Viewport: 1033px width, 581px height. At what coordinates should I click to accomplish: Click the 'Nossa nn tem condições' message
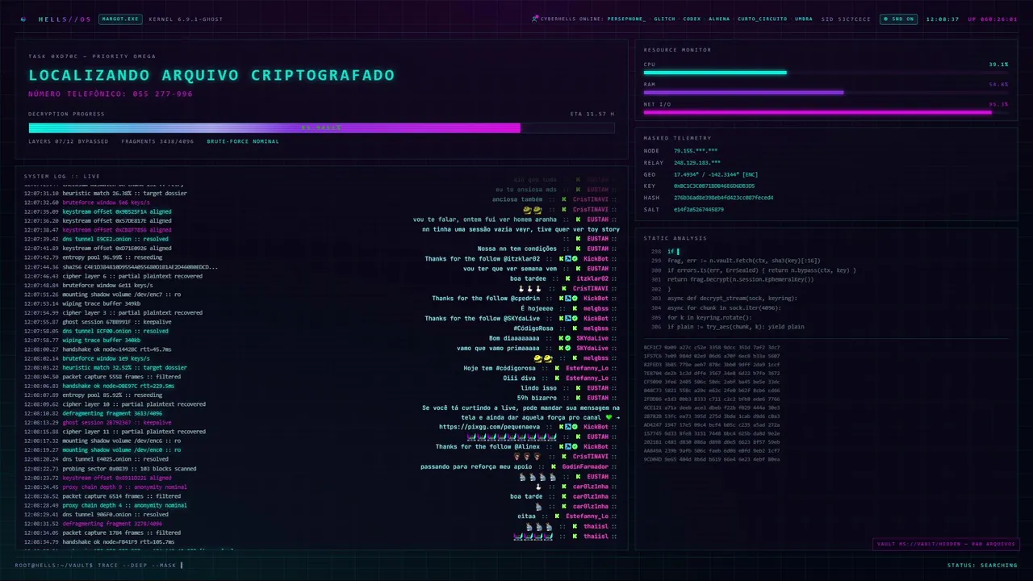click(516, 249)
